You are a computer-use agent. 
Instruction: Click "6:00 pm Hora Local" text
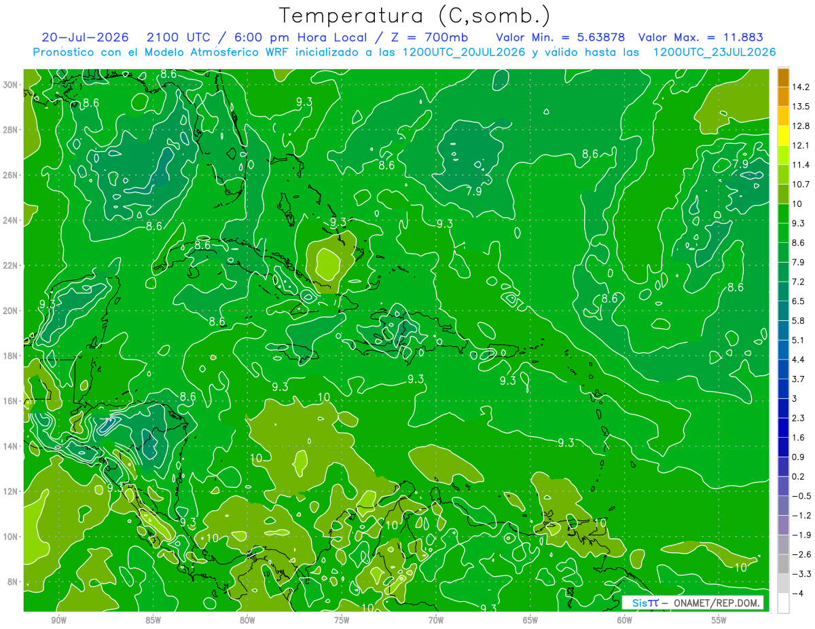(x=300, y=37)
